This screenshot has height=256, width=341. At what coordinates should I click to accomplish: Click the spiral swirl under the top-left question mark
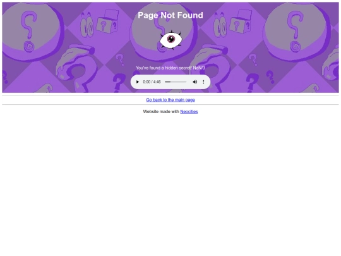(x=29, y=46)
